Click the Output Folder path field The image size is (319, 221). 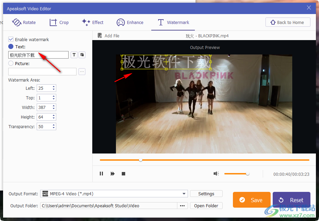109,206
